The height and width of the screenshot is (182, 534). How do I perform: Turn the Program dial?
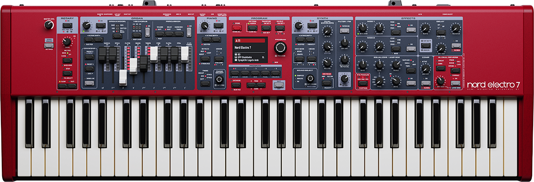(281, 48)
